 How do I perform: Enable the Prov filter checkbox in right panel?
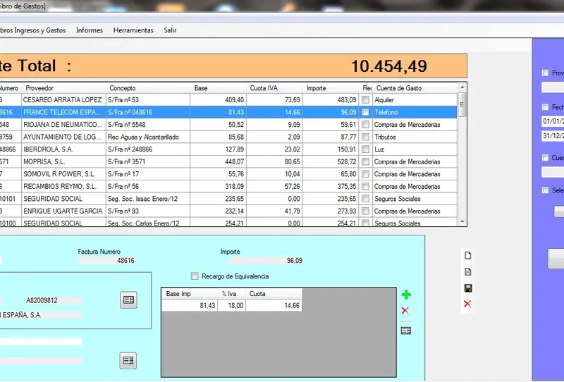[x=545, y=73]
